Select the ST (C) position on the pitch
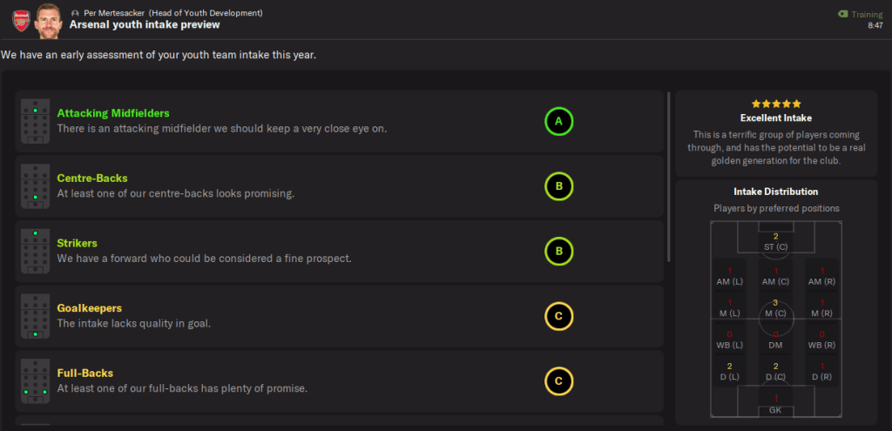The height and width of the screenshot is (431, 892). point(775,242)
